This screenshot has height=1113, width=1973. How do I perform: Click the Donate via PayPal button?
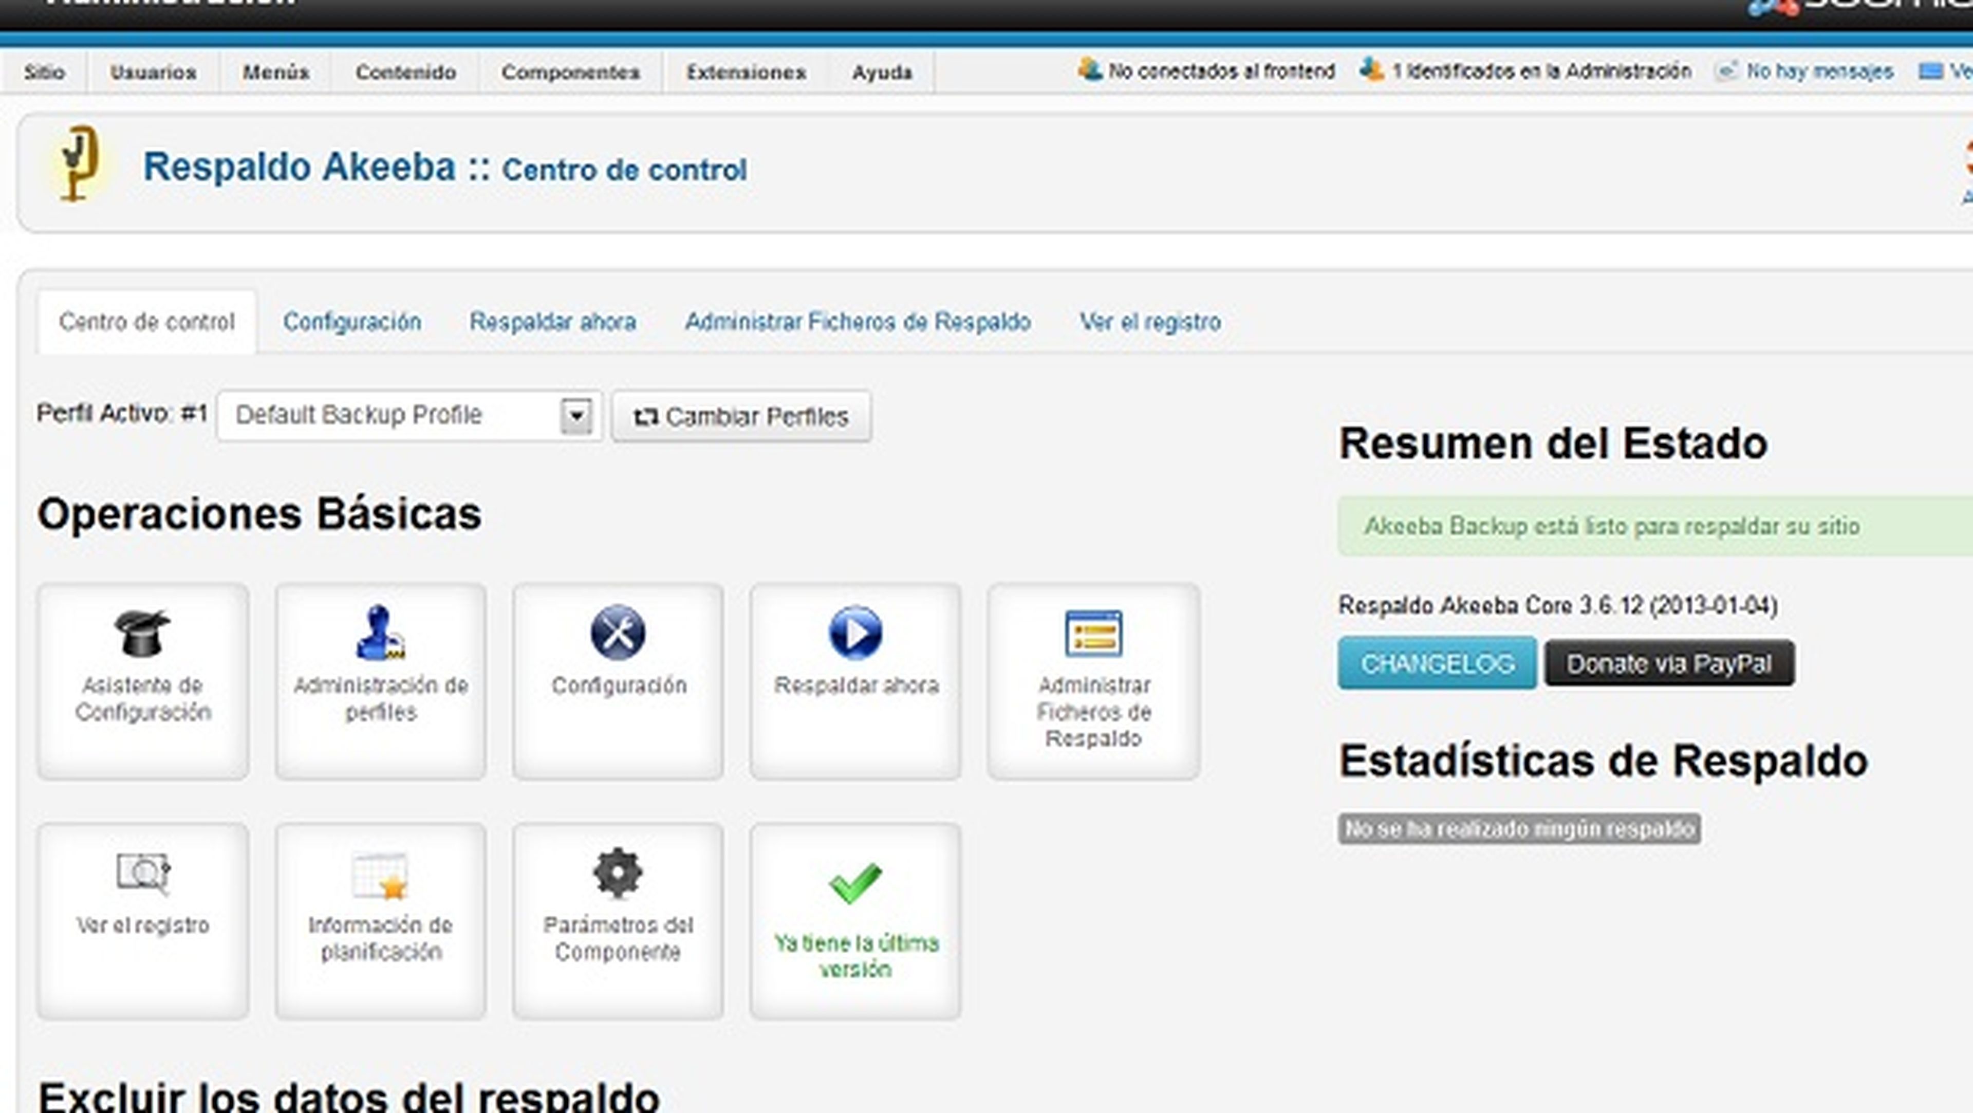pos(1669,663)
